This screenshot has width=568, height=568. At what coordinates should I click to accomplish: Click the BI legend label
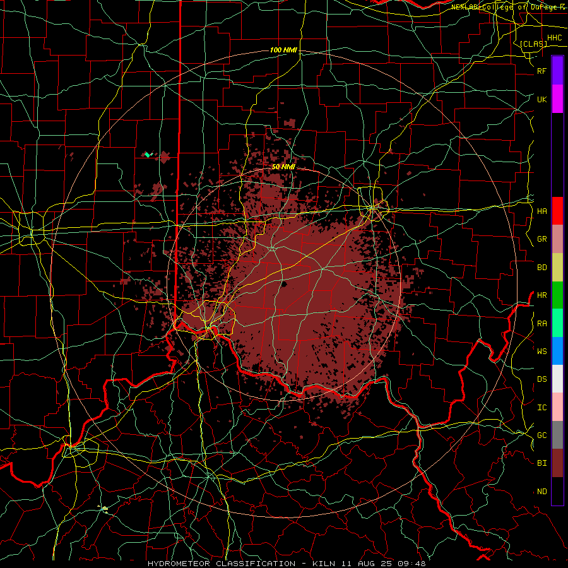tap(541, 463)
